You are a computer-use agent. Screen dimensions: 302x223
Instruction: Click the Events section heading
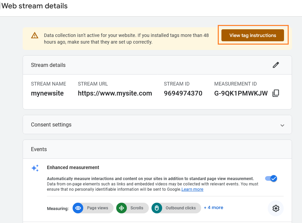pyautogui.click(x=39, y=149)
